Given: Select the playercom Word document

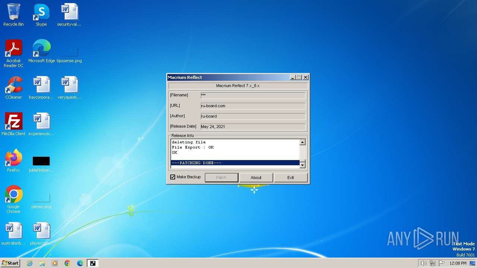Looking at the screenshot, I should (x=41, y=234).
